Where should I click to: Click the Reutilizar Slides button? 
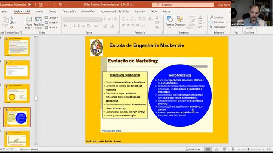point(38,23)
